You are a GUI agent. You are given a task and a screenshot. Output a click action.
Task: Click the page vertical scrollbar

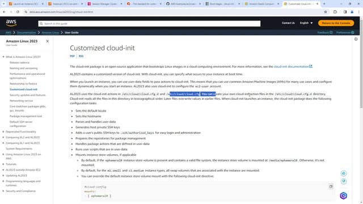point(361,63)
